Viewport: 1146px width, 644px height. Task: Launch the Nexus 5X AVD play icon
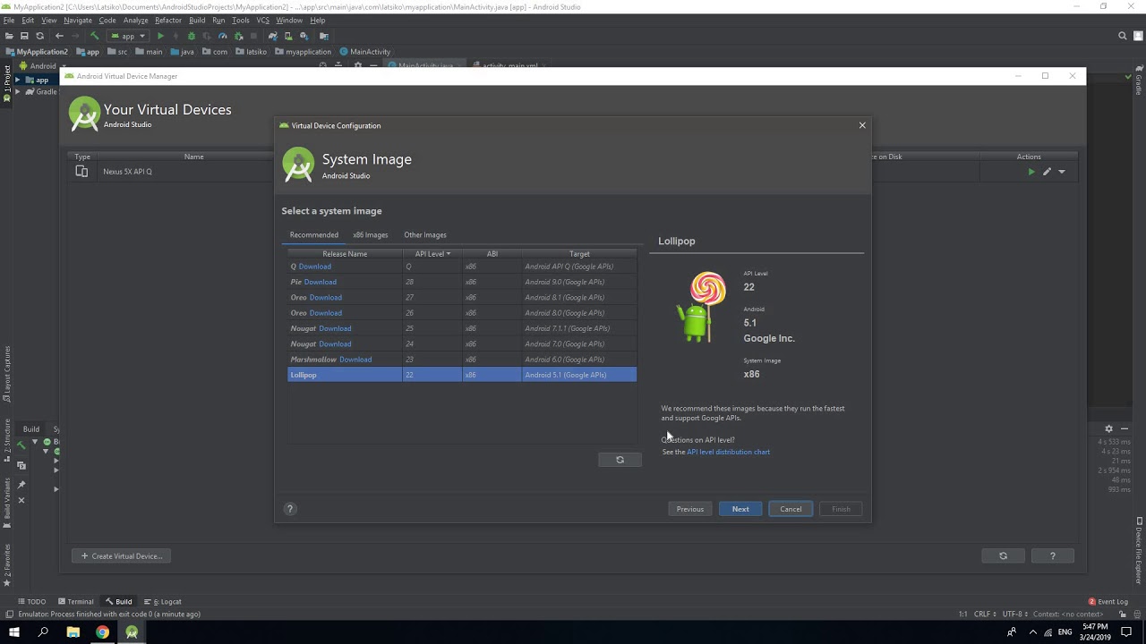point(1031,172)
